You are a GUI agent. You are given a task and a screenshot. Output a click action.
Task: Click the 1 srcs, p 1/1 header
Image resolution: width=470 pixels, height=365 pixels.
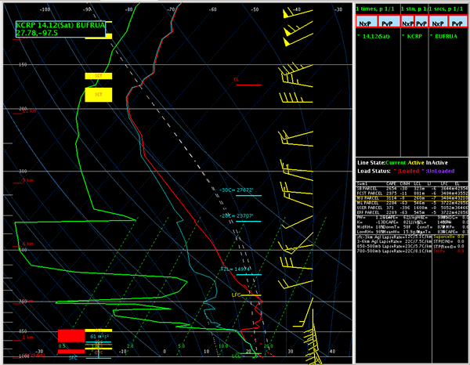click(x=446, y=9)
